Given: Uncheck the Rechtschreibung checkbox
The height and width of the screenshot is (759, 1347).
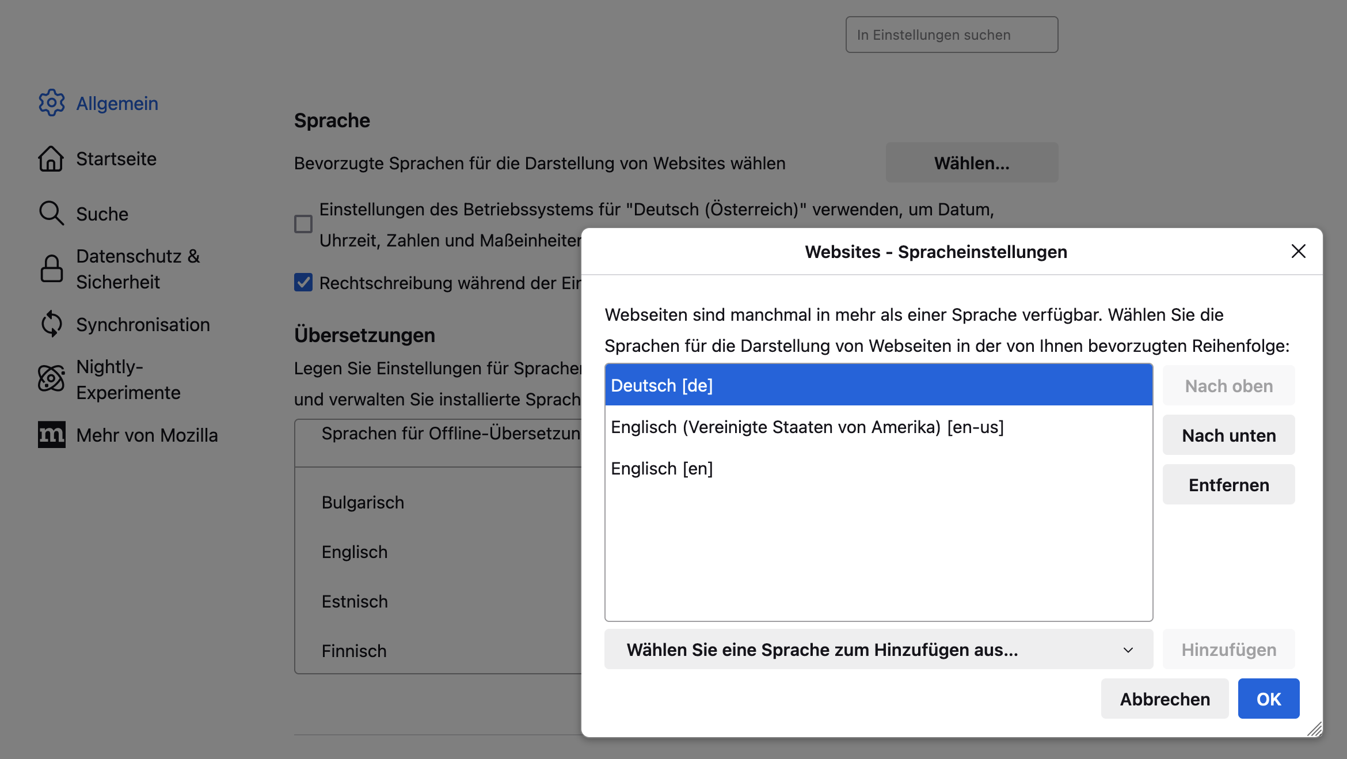Looking at the screenshot, I should 303,282.
